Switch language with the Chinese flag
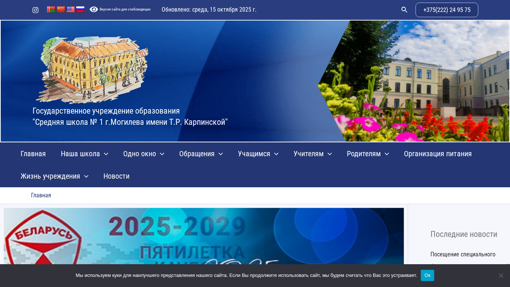This screenshot has width=510, height=287. click(61, 9)
